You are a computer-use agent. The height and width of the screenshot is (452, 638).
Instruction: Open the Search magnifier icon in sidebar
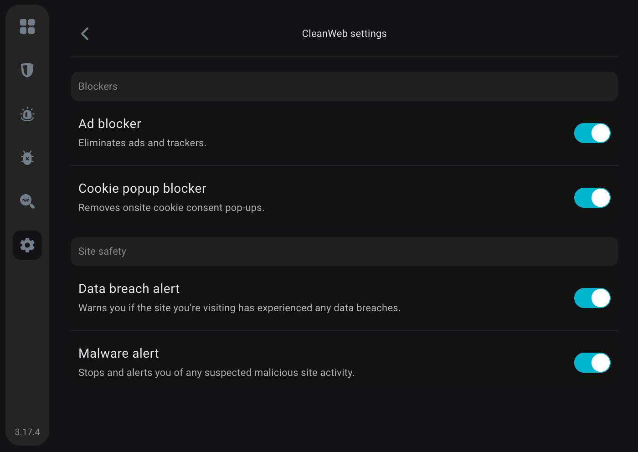27,201
